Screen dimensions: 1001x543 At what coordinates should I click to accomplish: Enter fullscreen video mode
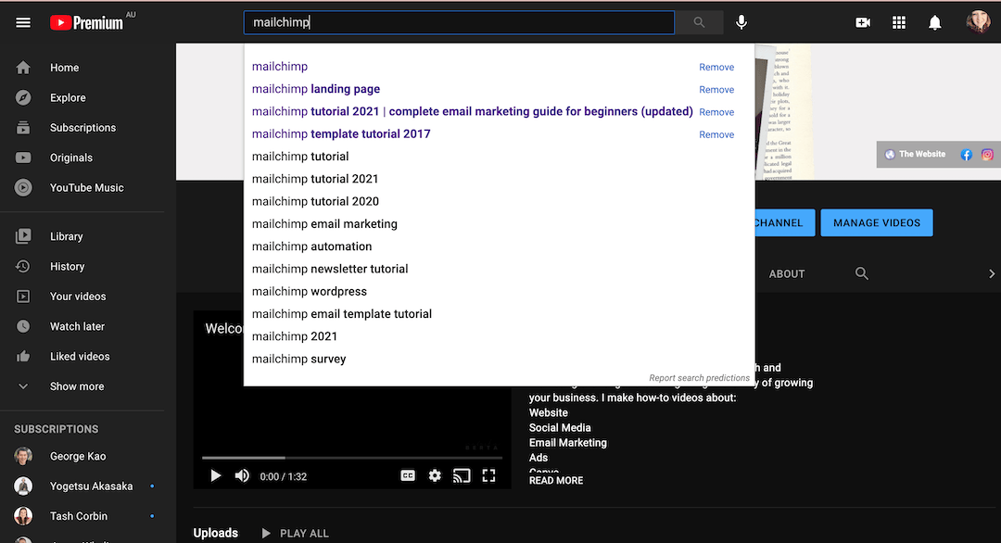489,475
